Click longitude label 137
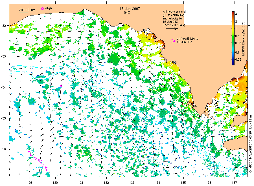The image size is (254, 186). tap(235, 183)
